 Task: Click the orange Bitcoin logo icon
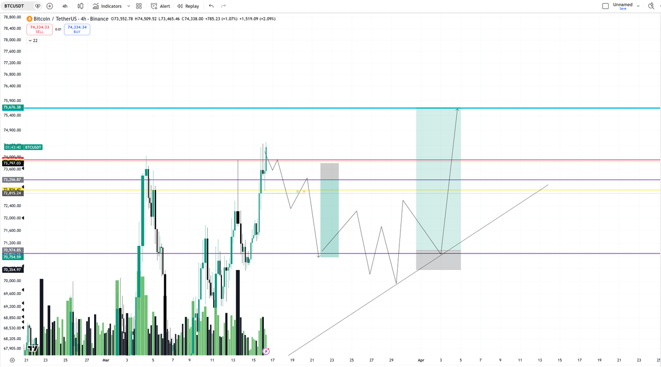point(30,19)
